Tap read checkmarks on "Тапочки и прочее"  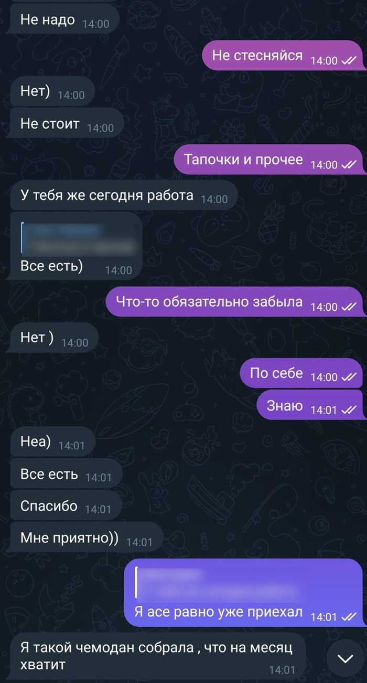point(349,165)
